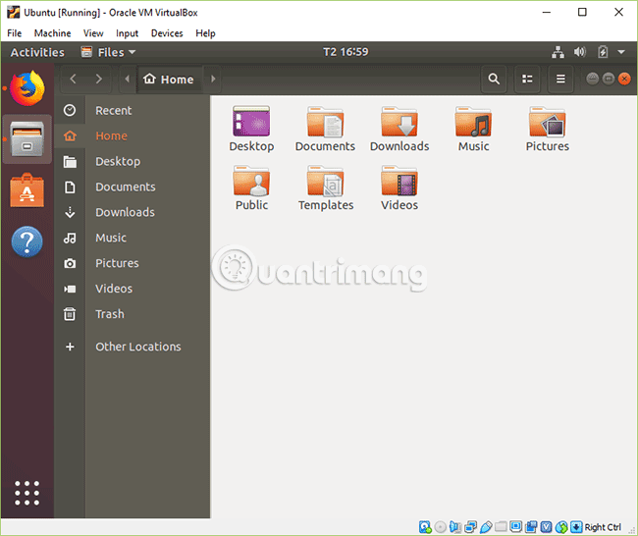Click the Activities button
The image size is (638, 536).
tap(37, 52)
